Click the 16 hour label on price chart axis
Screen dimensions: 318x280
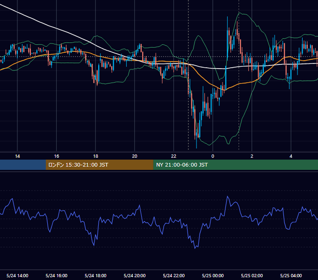(57, 156)
